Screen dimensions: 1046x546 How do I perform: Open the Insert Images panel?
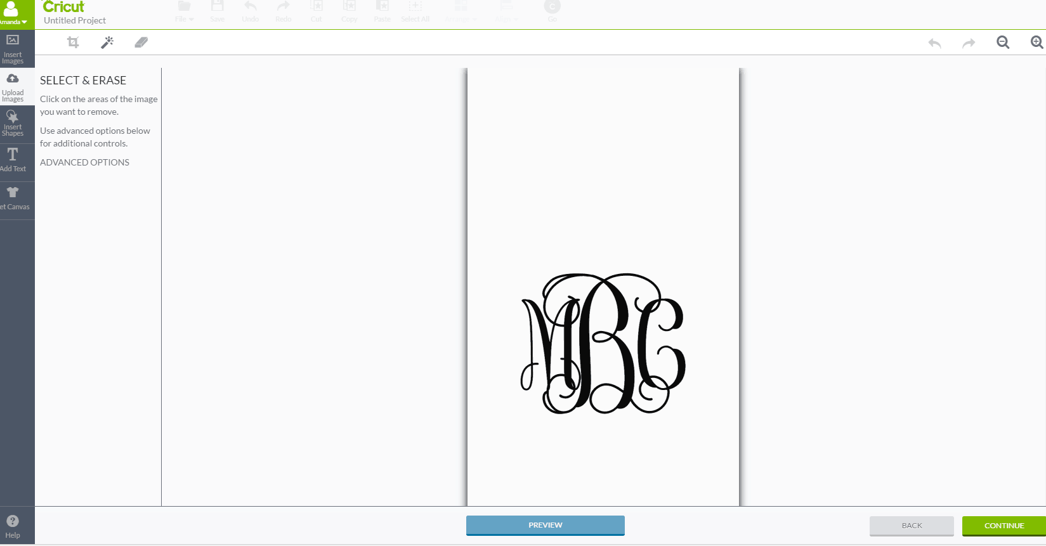click(13, 49)
